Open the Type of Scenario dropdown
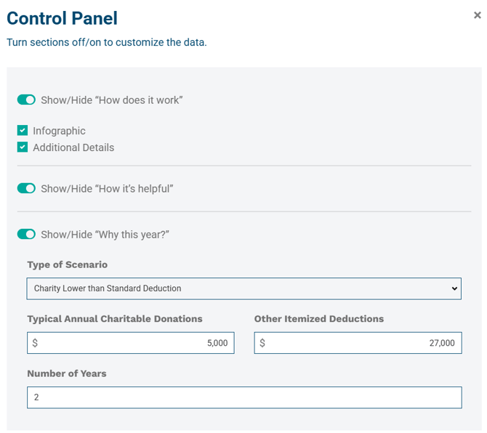The width and height of the screenshot is (487, 433). coord(244,288)
